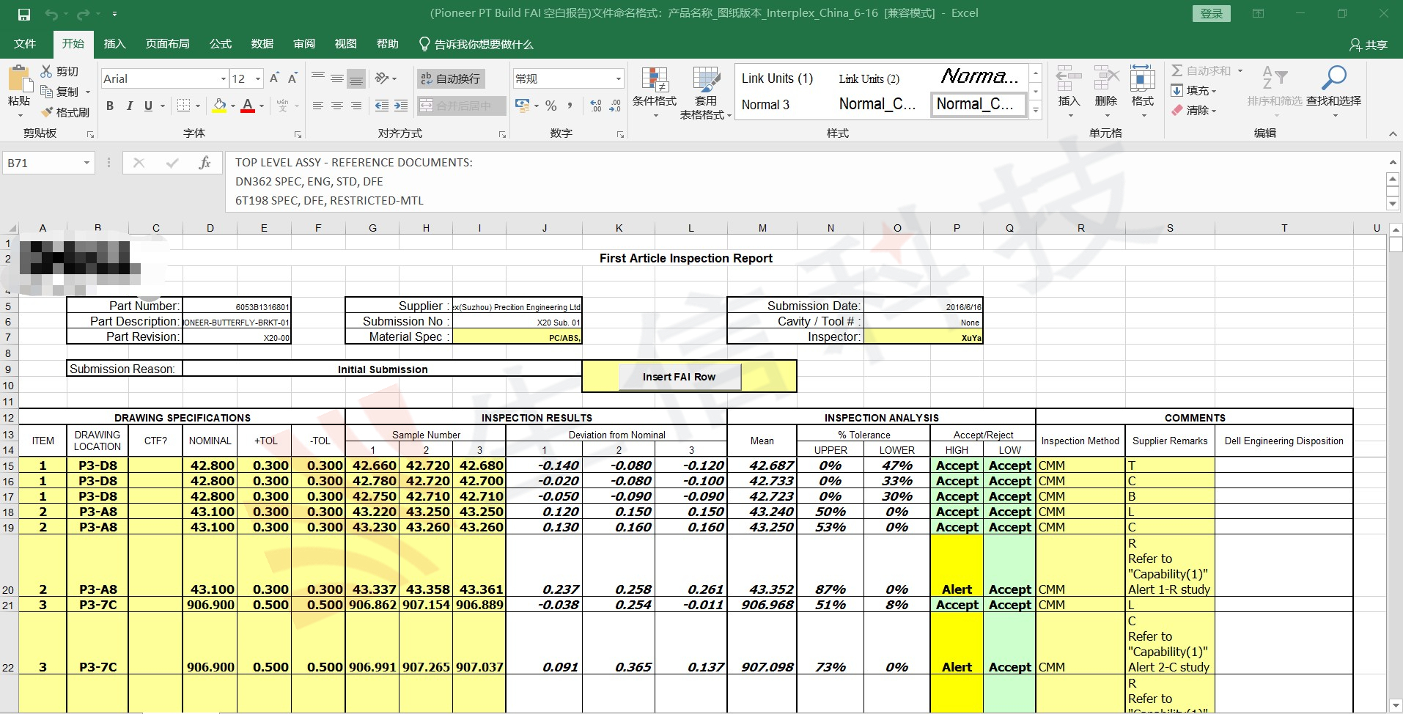Save the workbook with the floppy disk icon
Viewport: 1403px width, 714px height.
pos(24,14)
